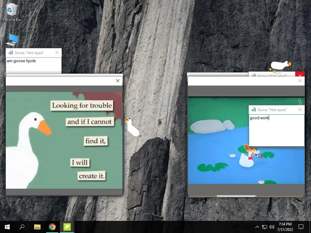
Task: Open the Recycle Bin desktop icon
Action: [12, 12]
